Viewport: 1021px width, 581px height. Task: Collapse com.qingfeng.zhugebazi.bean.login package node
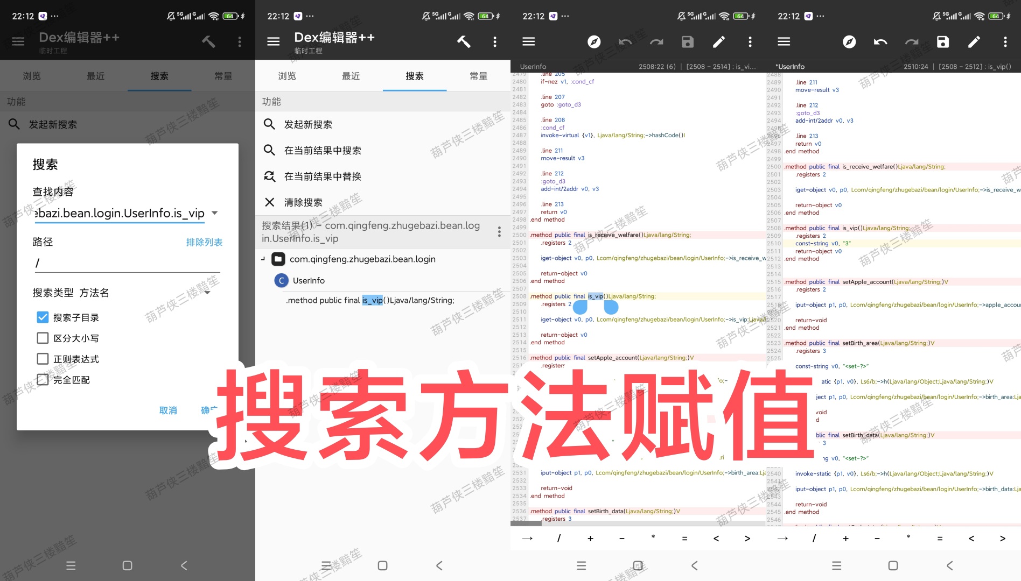point(263,259)
